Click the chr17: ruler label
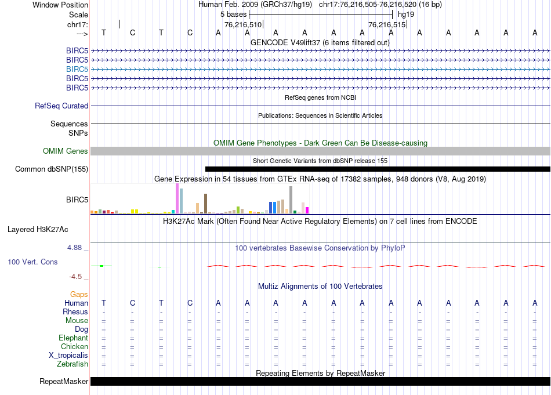This screenshot has width=551, height=395. coord(78,24)
